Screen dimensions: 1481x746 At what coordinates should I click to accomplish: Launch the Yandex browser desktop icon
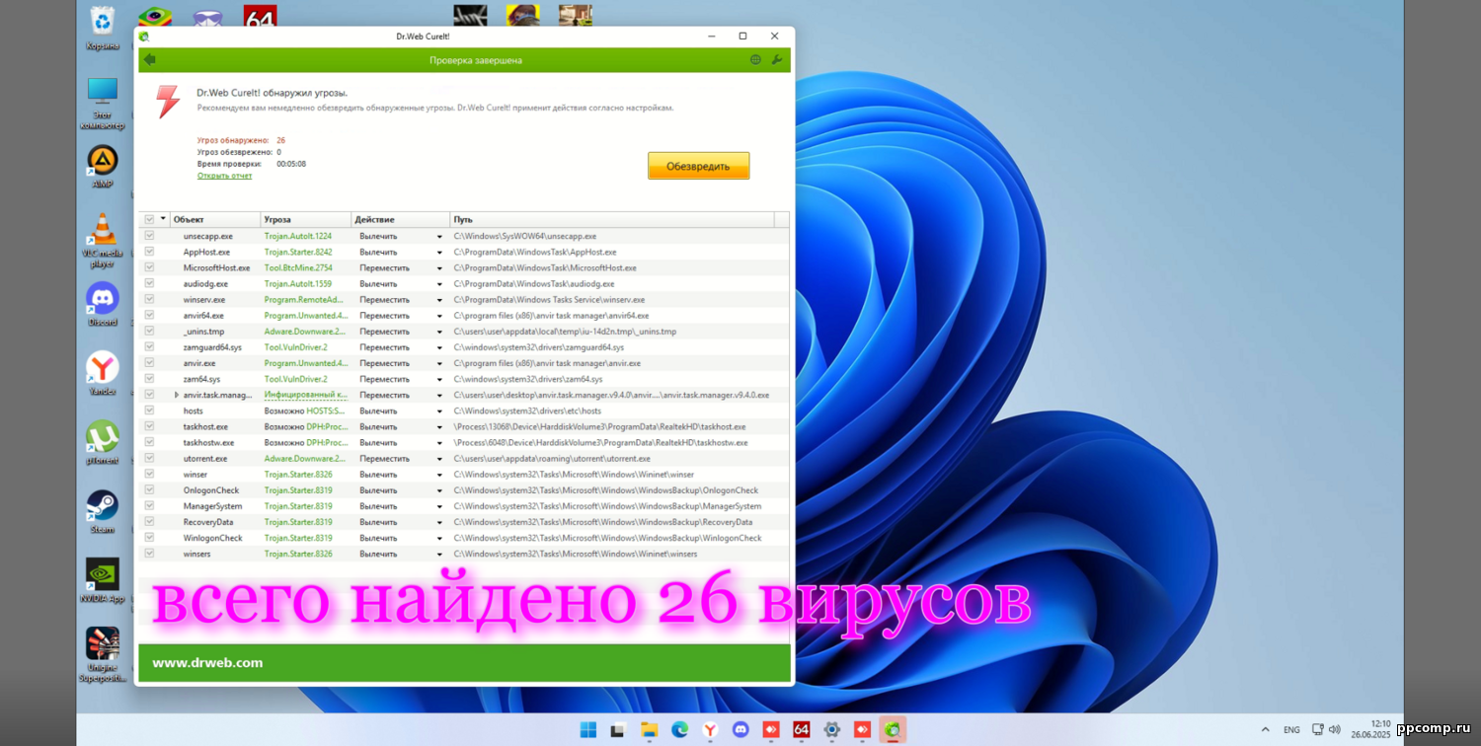tap(102, 373)
